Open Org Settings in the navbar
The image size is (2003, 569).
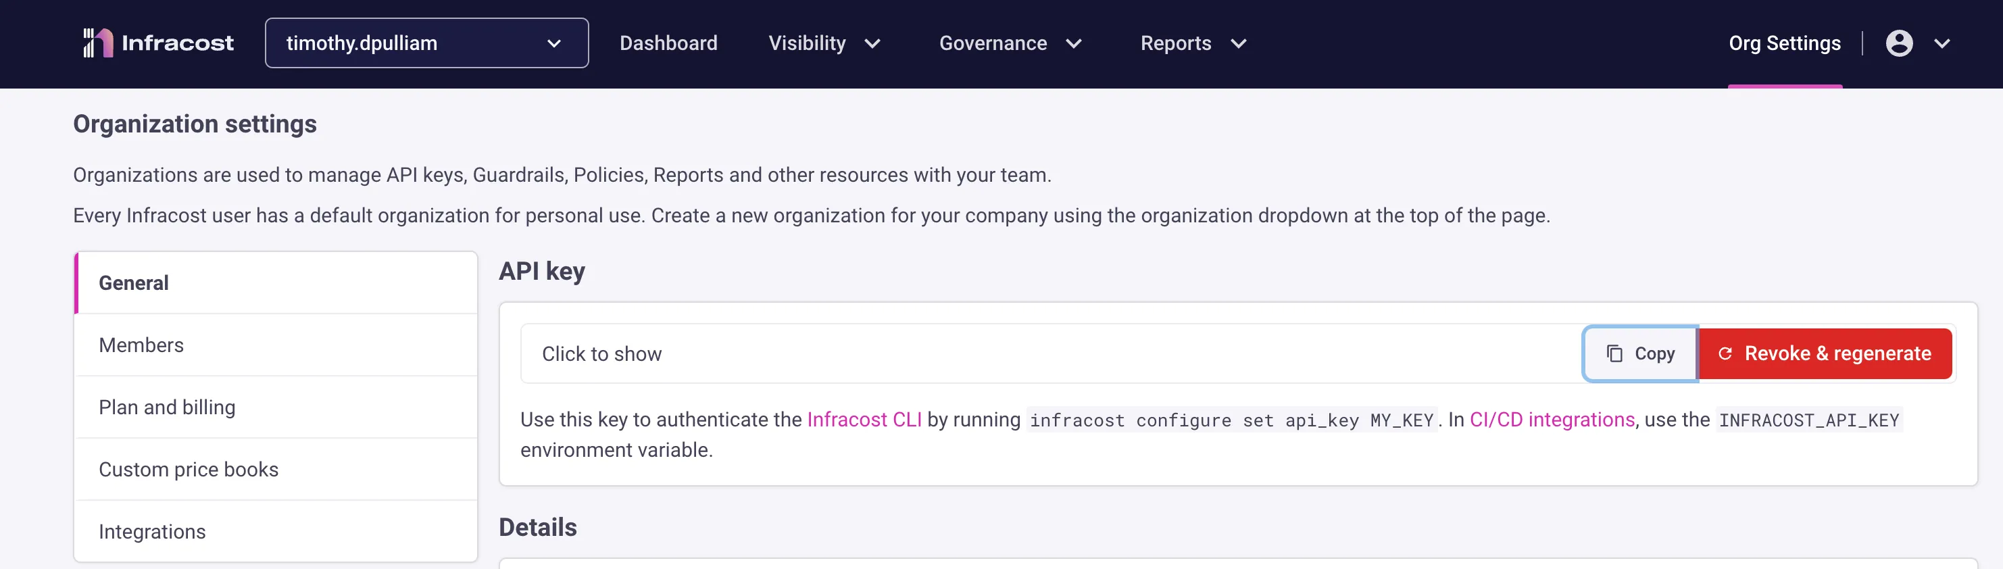1784,43
